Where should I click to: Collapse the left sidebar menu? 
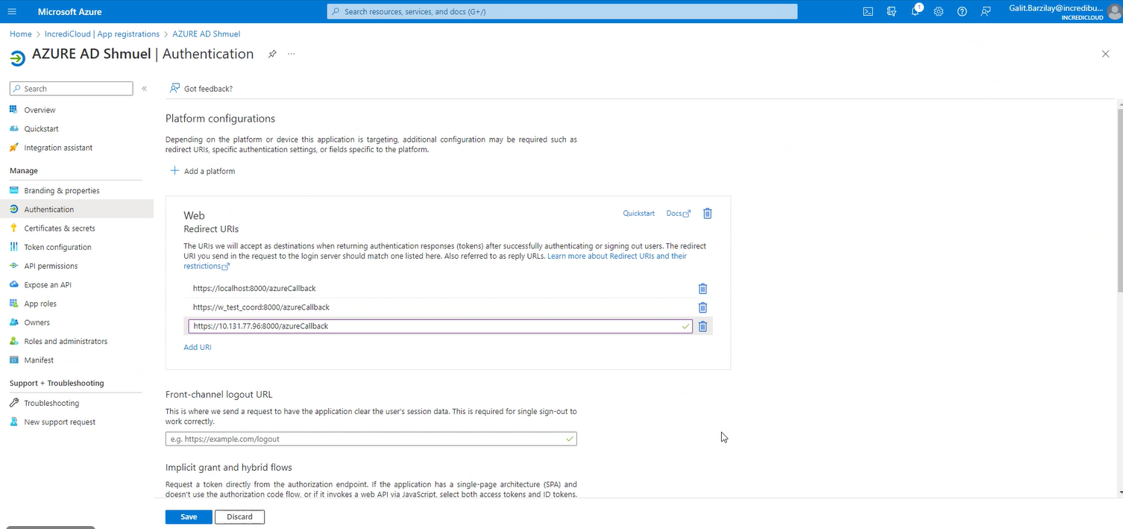[144, 89]
